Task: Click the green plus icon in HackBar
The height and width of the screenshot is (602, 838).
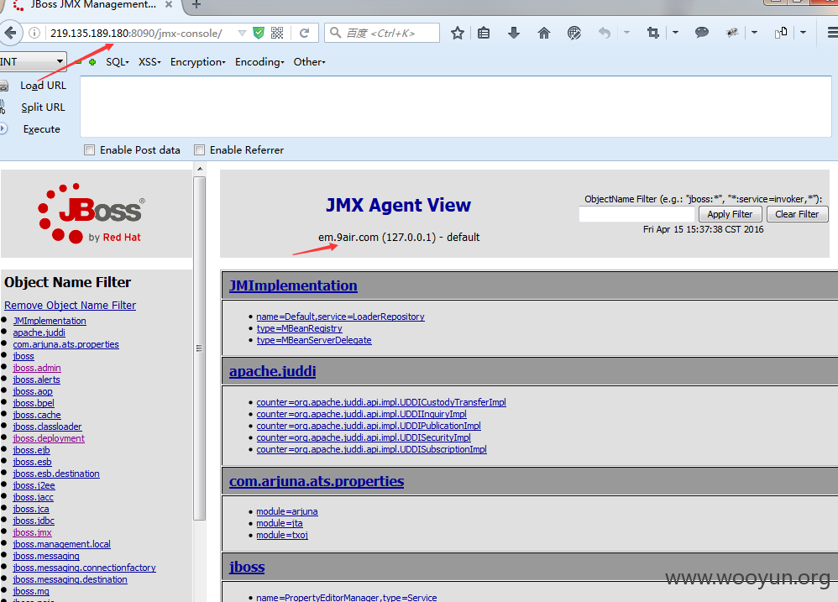Action: 92,62
